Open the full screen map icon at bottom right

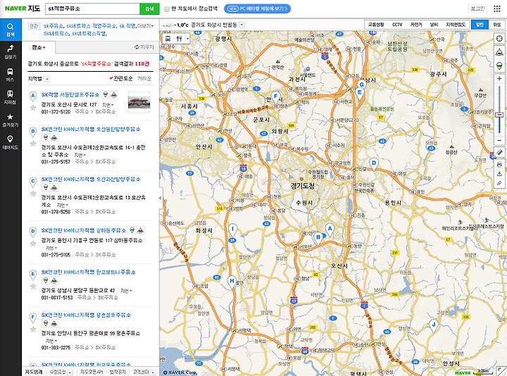501,371
